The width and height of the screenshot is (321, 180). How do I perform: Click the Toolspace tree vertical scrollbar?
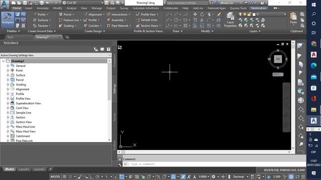point(109,81)
